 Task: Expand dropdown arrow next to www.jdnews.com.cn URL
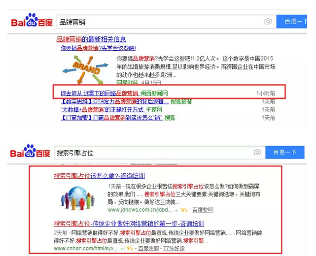[176, 211]
